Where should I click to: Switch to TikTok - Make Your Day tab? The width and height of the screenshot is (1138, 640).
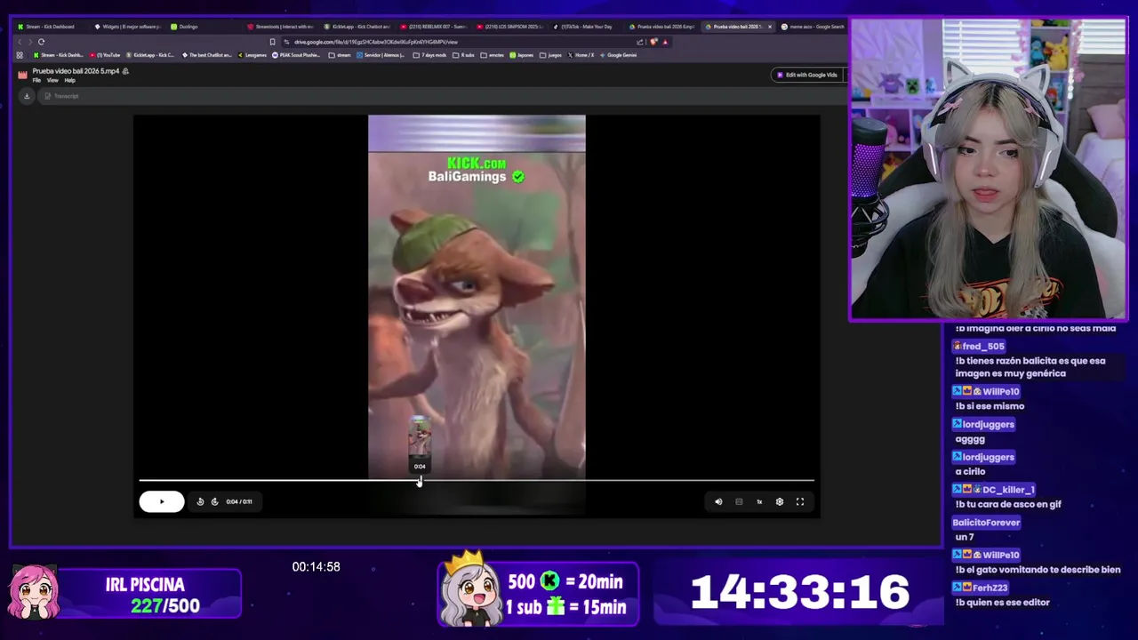tap(586, 27)
